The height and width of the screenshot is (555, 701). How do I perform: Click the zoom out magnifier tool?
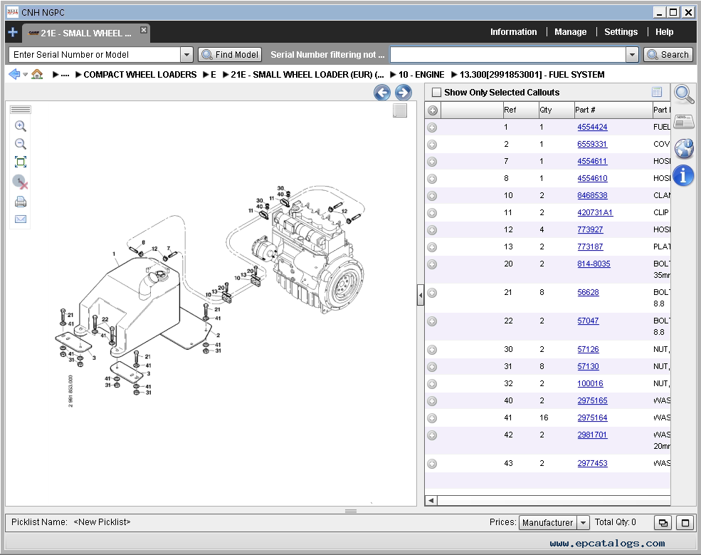point(21,144)
